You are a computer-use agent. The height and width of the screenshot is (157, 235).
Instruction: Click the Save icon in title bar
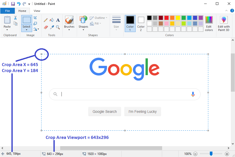pos(13,4)
